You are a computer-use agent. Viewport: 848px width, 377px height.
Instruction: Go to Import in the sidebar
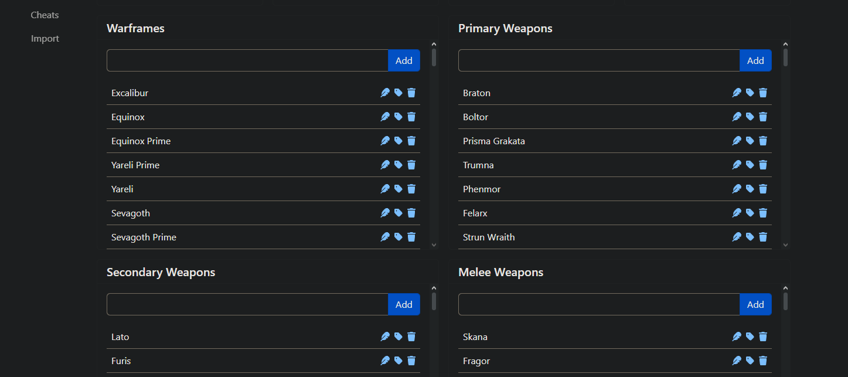[x=45, y=39]
